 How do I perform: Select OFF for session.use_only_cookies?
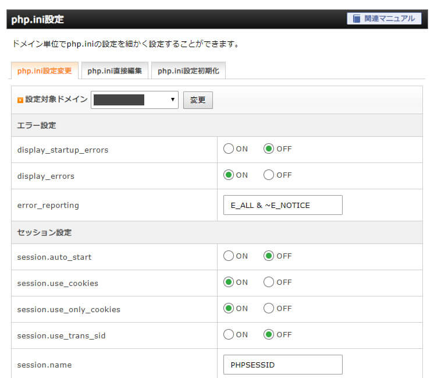269,308
